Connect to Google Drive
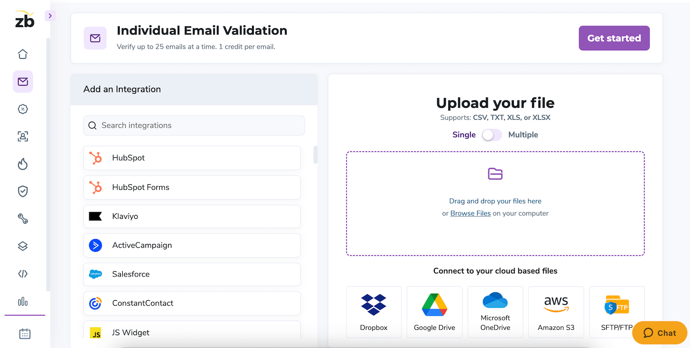The width and height of the screenshot is (690, 348). 434,312
